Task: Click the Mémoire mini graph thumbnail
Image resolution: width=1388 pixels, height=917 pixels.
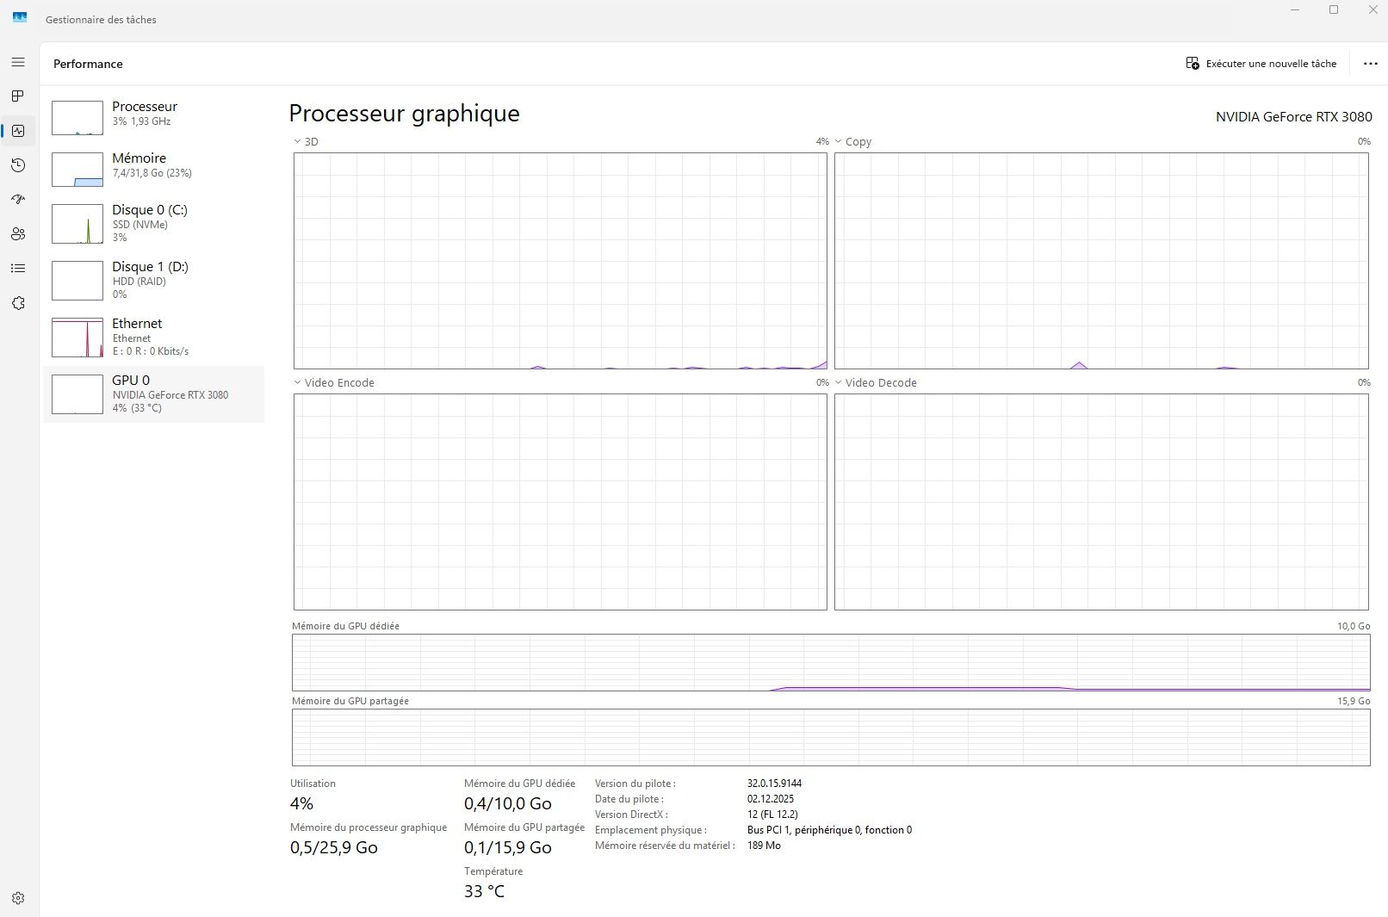Action: coord(77,170)
